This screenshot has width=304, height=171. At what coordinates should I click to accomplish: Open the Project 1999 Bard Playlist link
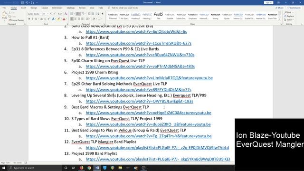tap(158, 159)
